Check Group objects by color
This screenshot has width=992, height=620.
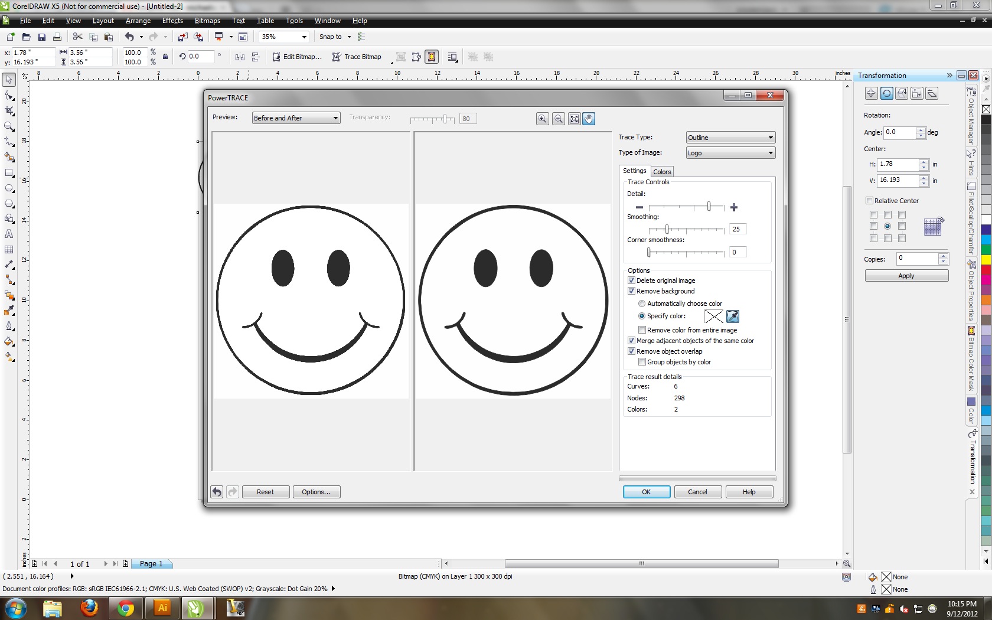click(642, 362)
